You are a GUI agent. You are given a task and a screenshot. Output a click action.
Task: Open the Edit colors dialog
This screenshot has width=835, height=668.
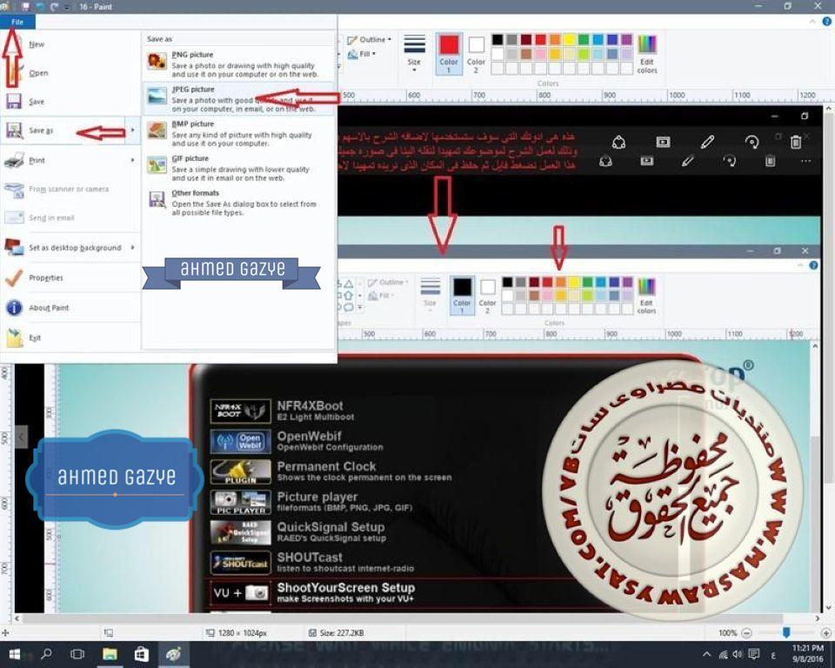(646, 54)
